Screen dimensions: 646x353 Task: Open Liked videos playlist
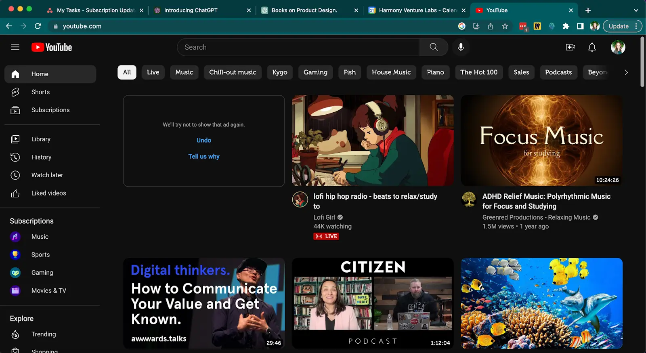coord(50,193)
